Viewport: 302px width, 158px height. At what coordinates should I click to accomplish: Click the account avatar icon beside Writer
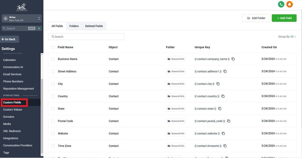(6, 19)
